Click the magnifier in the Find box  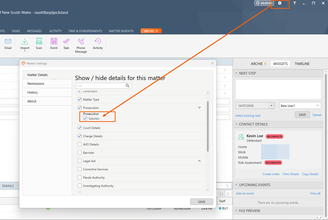[128, 86]
